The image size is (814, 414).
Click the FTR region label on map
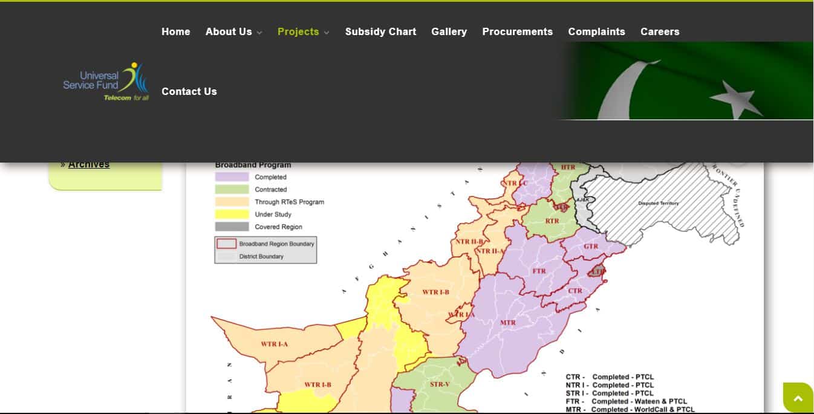(539, 271)
